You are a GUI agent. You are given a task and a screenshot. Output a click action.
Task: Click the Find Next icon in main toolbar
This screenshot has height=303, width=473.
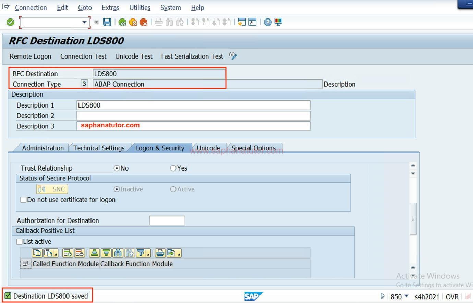point(180,22)
